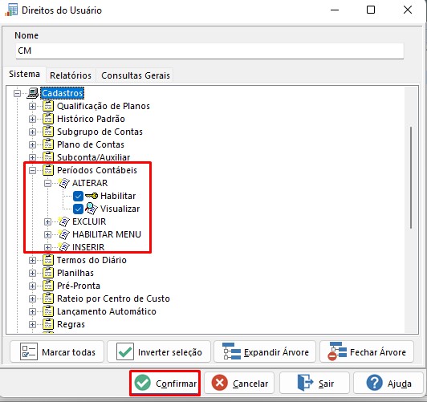Click the EXCLUIR action icon

pos(64,221)
